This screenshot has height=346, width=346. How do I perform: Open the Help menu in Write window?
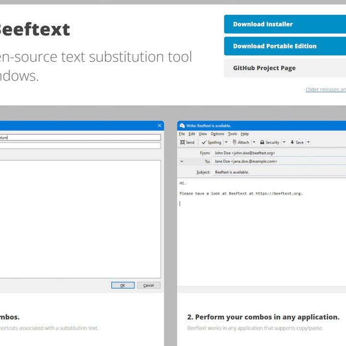pos(245,134)
